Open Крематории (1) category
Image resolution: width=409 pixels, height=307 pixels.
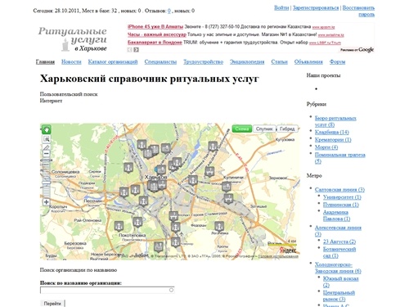pyautogui.click(x=333, y=140)
